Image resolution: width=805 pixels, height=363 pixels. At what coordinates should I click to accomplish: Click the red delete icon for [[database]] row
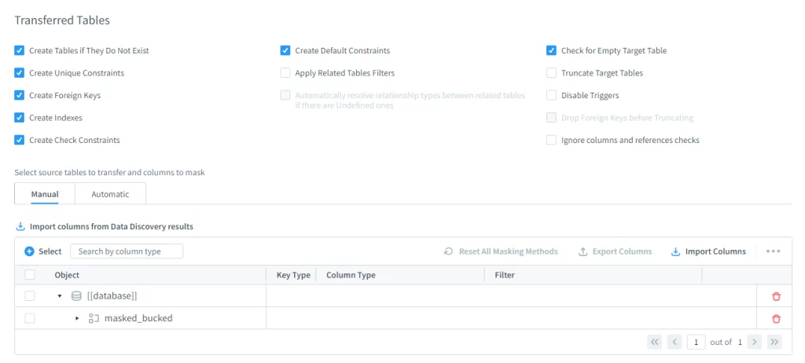[x=776, y=296]
